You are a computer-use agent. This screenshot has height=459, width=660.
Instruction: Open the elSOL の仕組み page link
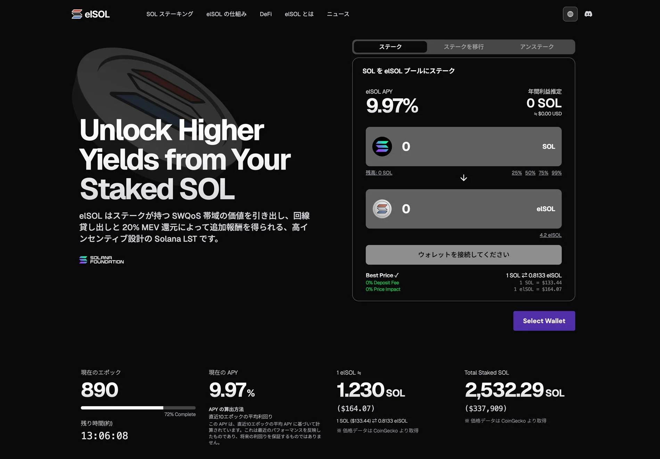[226, 14]
